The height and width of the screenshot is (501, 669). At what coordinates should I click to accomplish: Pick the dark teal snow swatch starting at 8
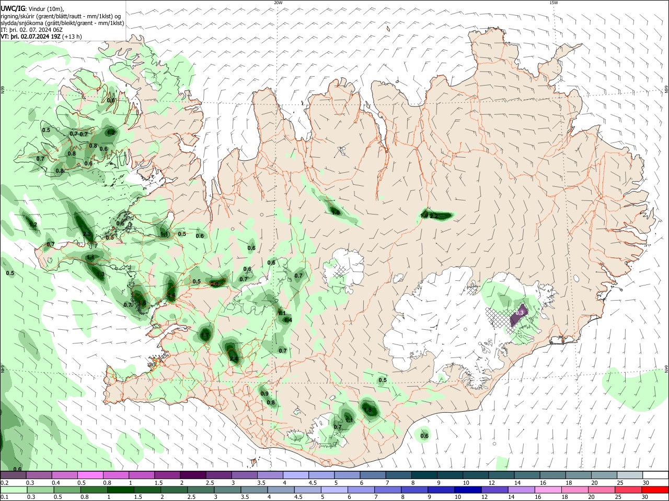pyautogui.click(x=424, y=475)
